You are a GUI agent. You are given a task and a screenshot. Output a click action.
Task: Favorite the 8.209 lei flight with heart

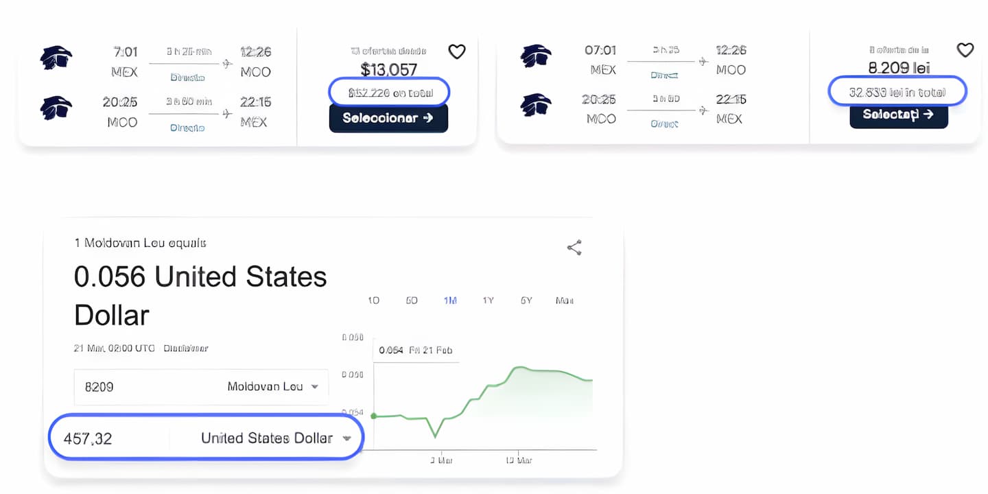[965, 50]
